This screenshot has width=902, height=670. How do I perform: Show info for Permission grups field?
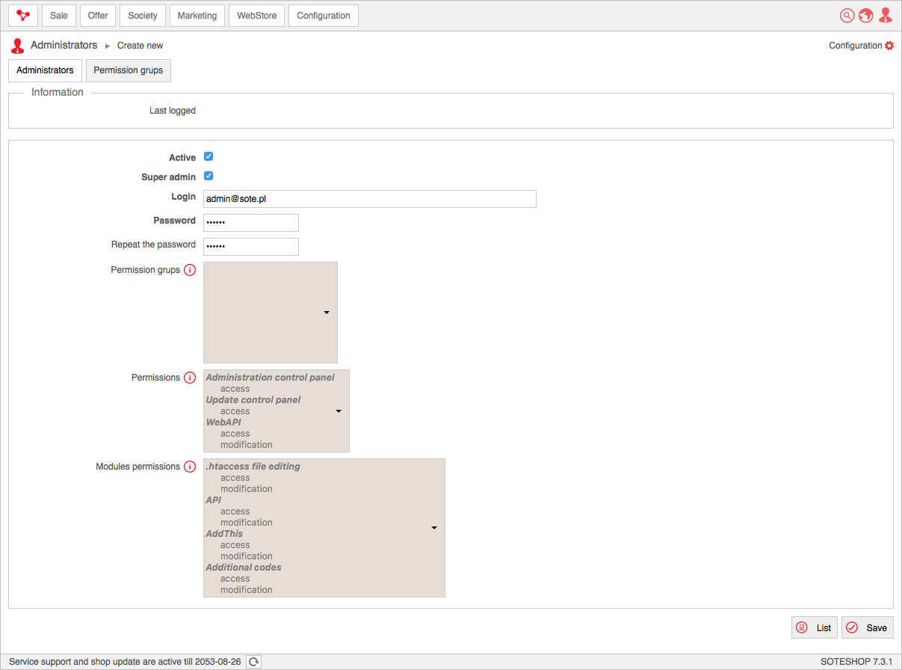tap(190, 270)
